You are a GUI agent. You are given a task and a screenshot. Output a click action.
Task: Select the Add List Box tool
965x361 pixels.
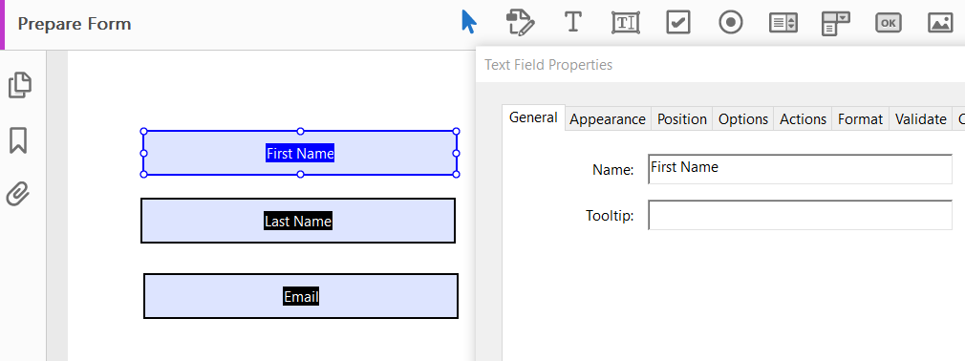point(783,23)
